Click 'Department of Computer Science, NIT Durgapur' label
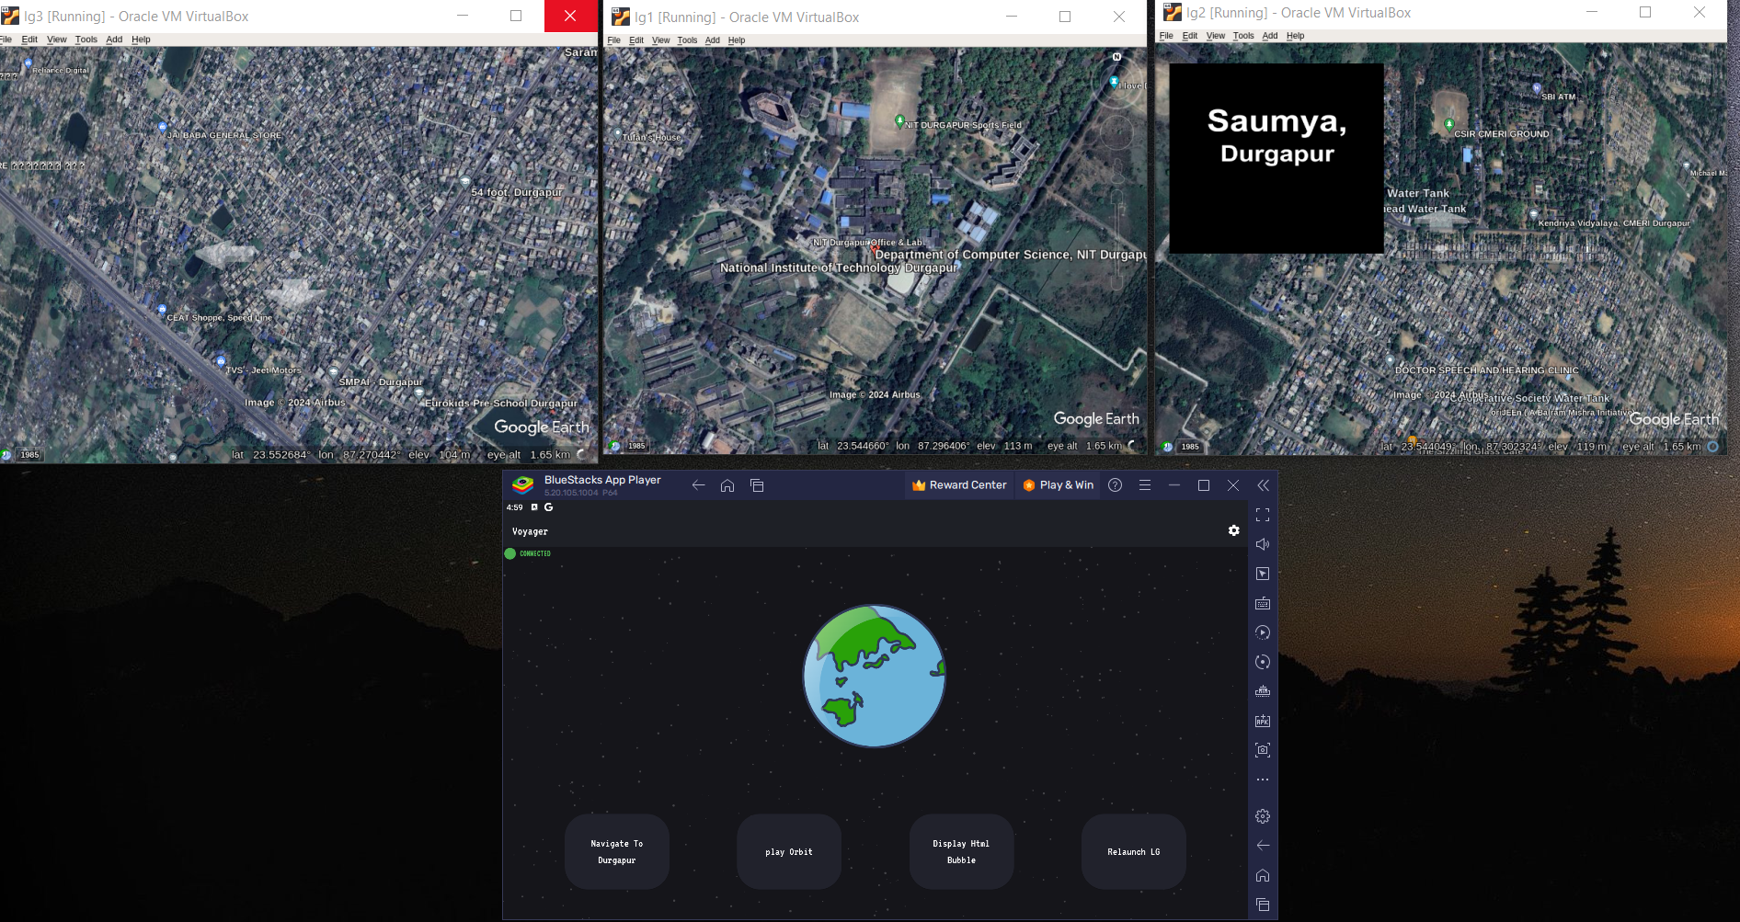1740x922 pixels. click(x=1011, y=255)
